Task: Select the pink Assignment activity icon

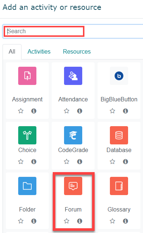Action: [27, 76]
